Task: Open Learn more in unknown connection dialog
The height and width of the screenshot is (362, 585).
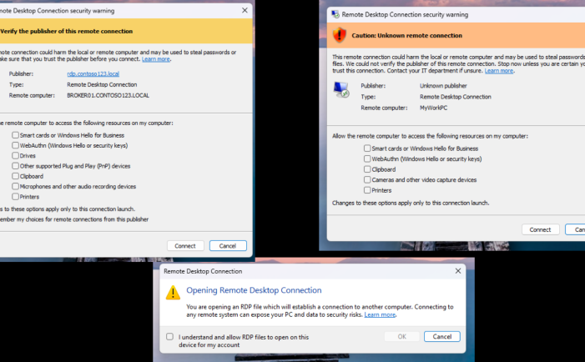Action: pyautogui.click(x=499, y=71)
